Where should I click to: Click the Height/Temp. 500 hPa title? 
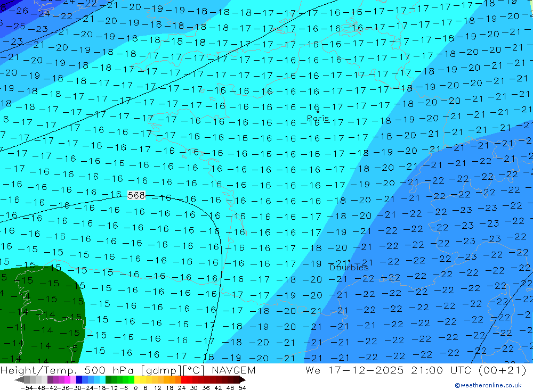pos(75,370)
